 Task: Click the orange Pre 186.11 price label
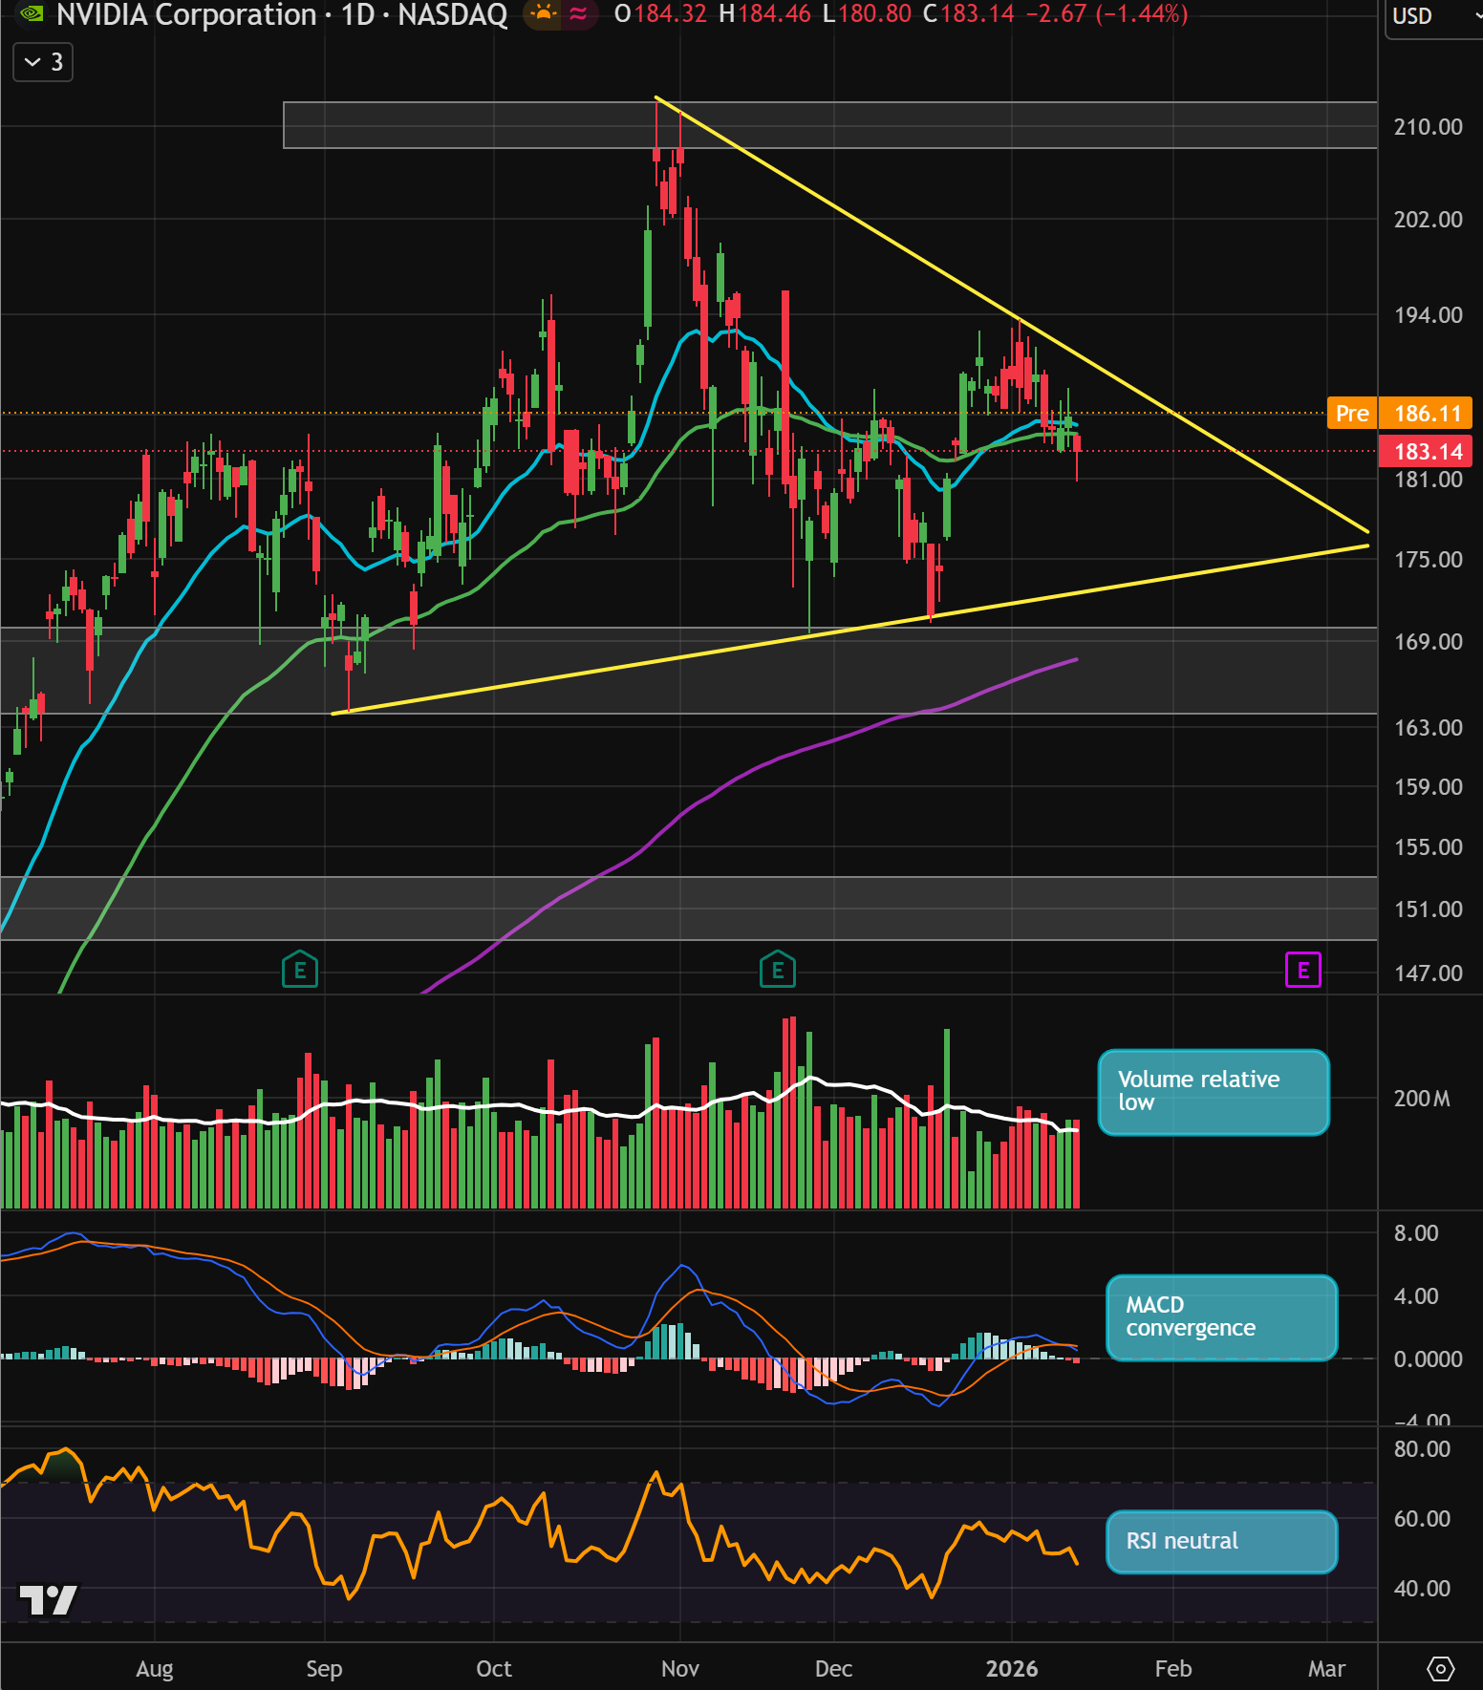coord(1400,413)
